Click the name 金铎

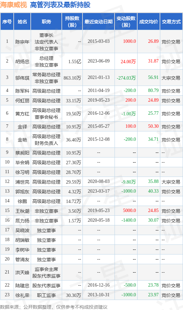pyautogui.click(x=22, y=127)
